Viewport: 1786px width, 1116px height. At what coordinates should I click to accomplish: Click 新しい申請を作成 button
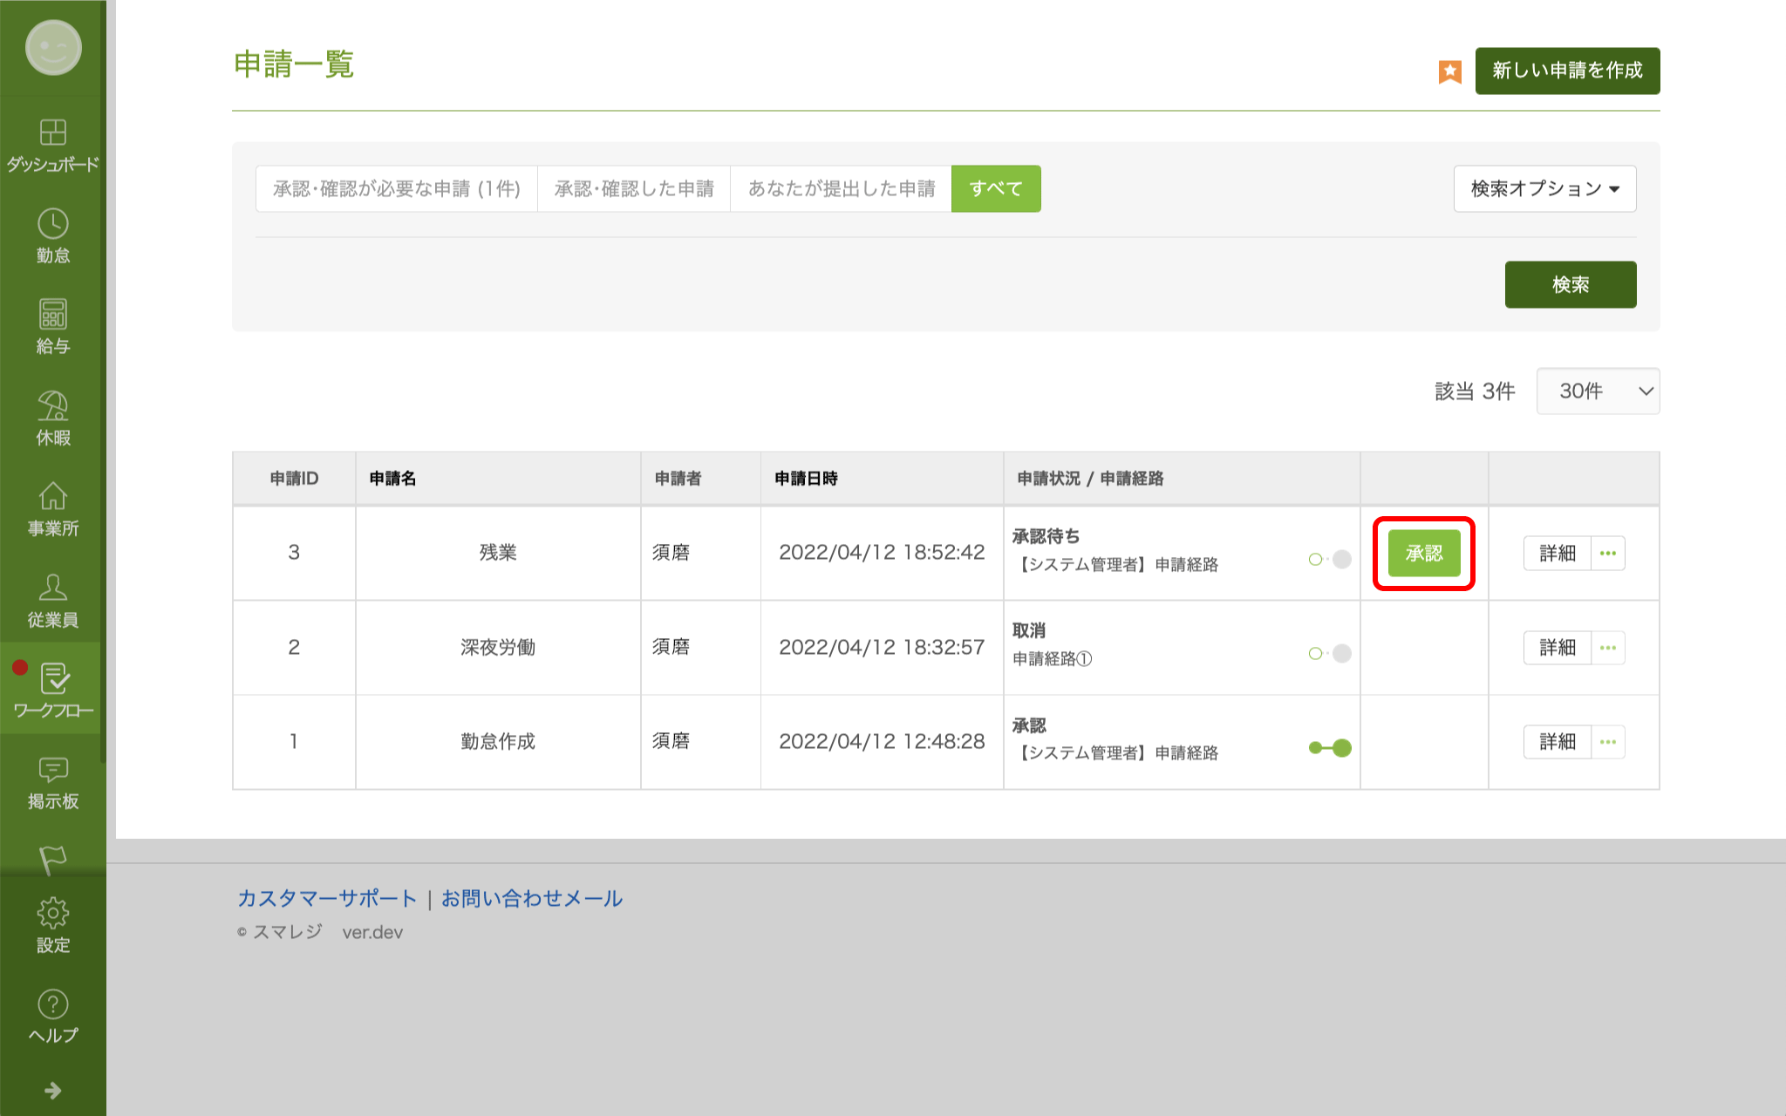coord(1567,71)
